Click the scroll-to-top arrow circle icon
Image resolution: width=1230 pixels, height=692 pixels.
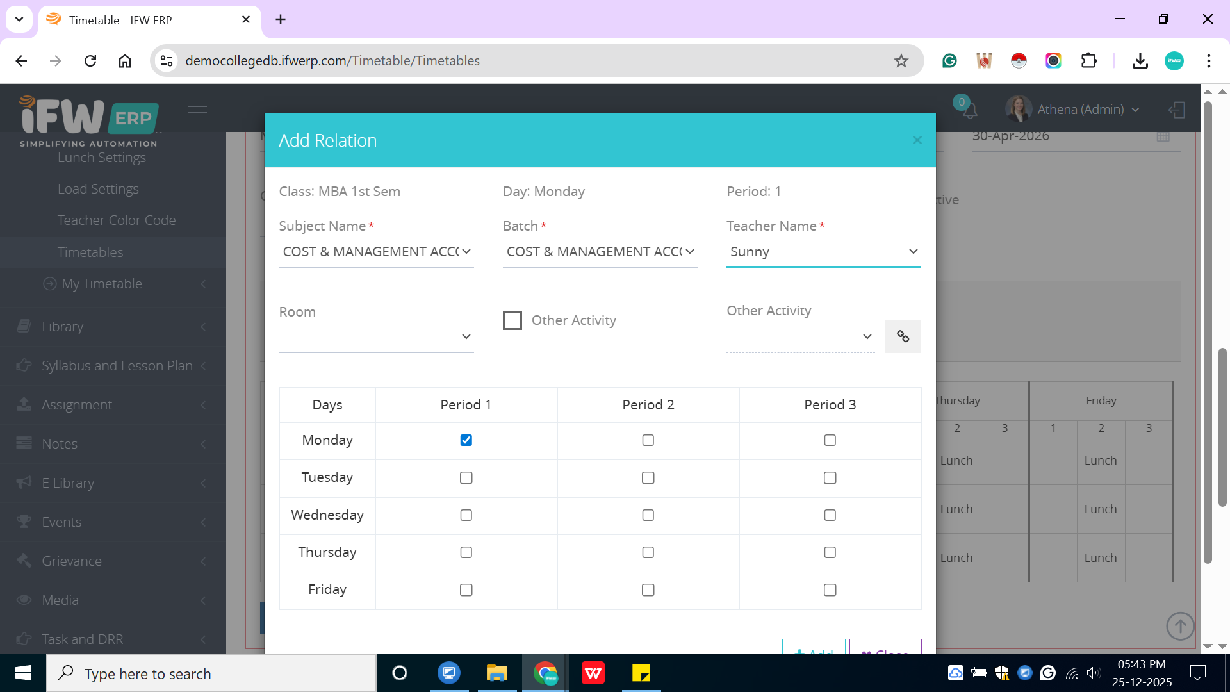[x=1180, y=626]
